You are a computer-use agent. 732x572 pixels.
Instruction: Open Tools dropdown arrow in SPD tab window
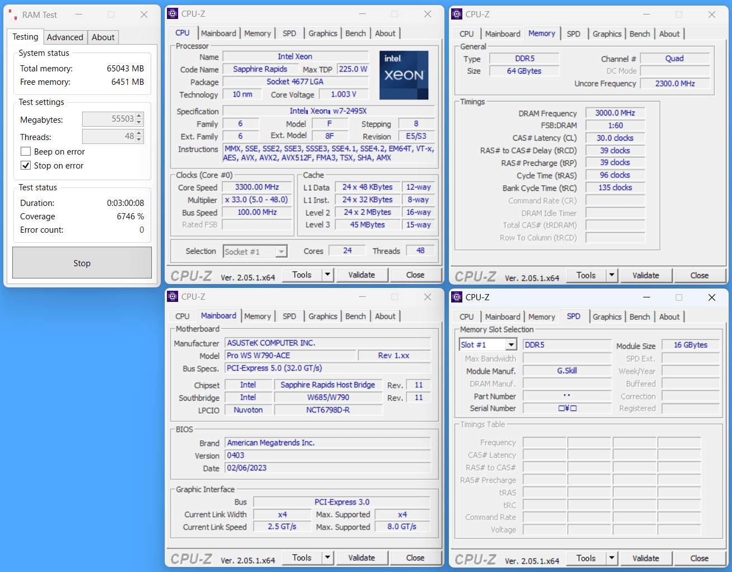pos(612,558)
